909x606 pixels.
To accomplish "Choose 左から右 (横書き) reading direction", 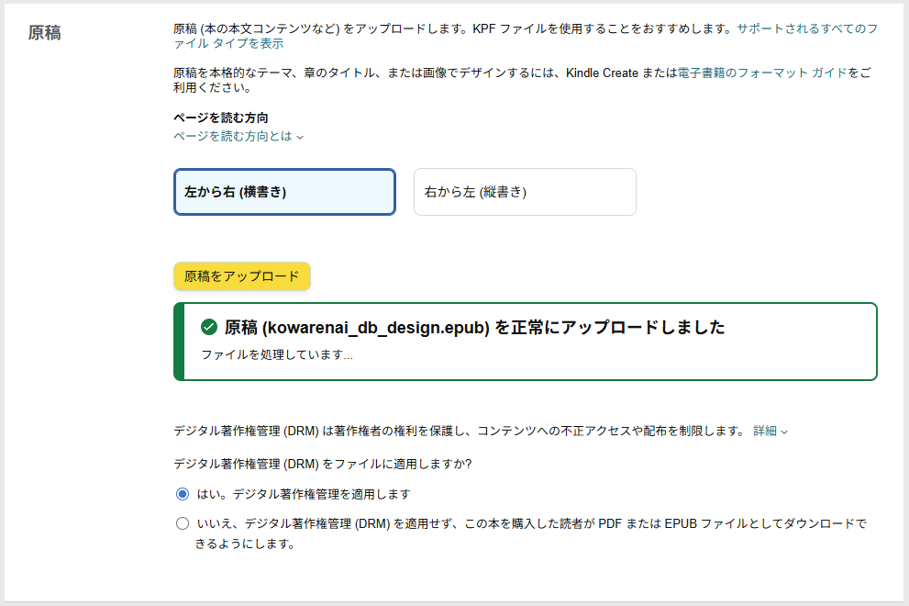I will (x=284, y=192).
